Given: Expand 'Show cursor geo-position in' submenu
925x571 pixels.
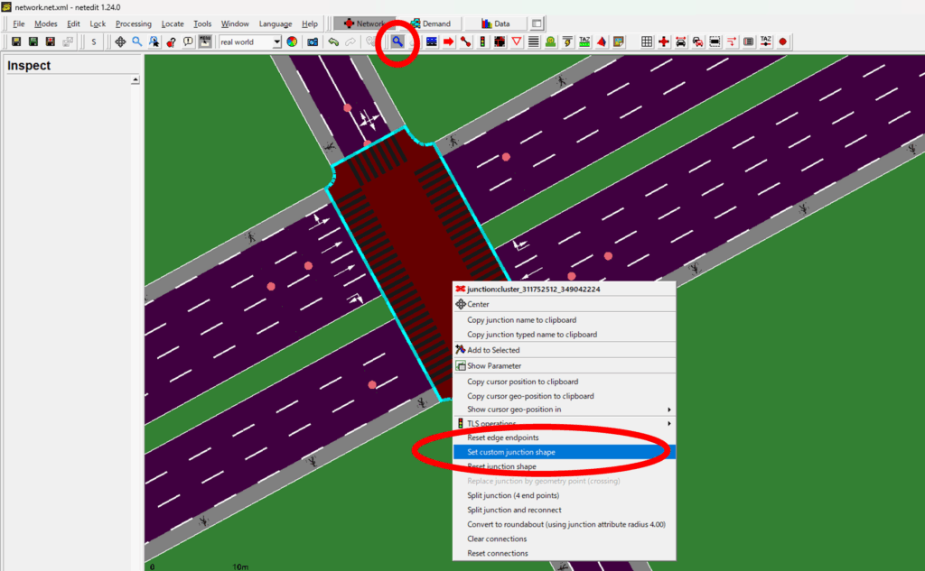Looking at the screenshot, I should pos(564,410).
